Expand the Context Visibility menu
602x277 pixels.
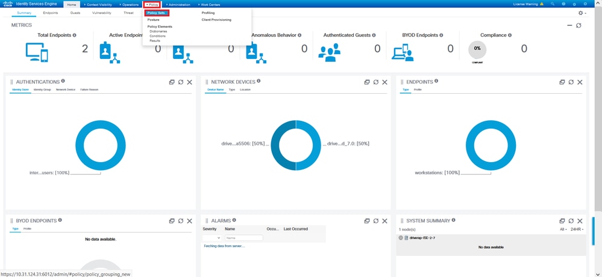(98, 5)
